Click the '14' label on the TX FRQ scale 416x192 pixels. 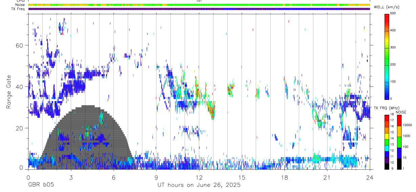(x=392, y=138)
